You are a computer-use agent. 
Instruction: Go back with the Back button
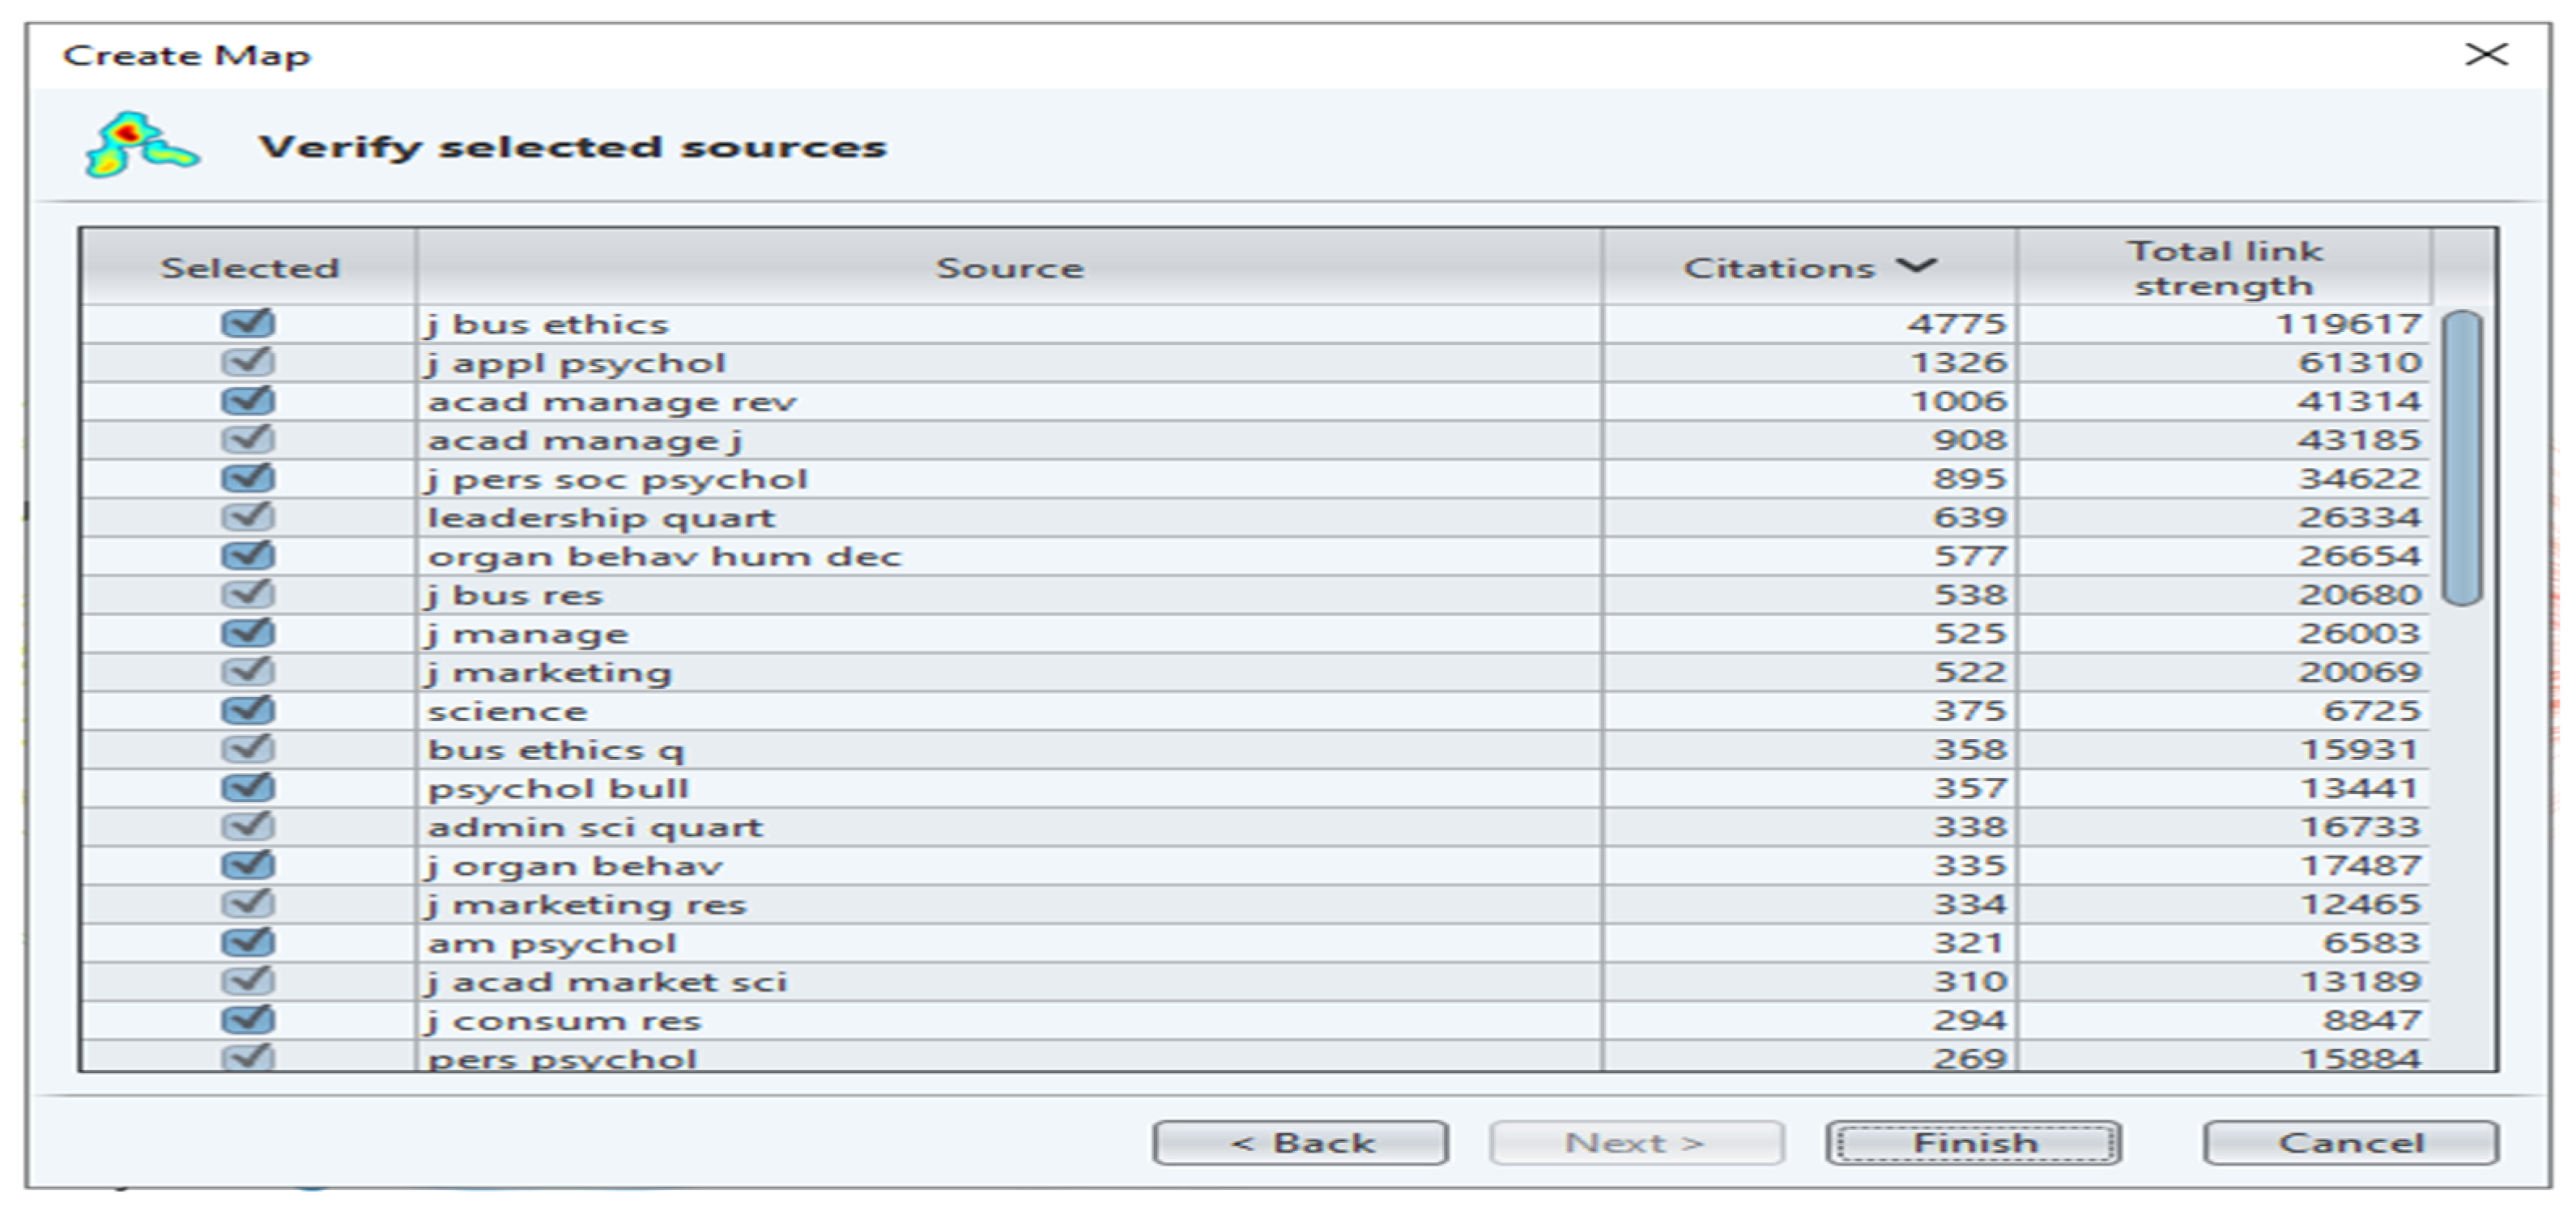1300,1143
